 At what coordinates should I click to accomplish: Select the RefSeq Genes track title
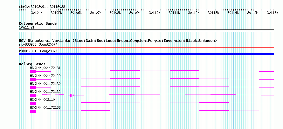32,64
